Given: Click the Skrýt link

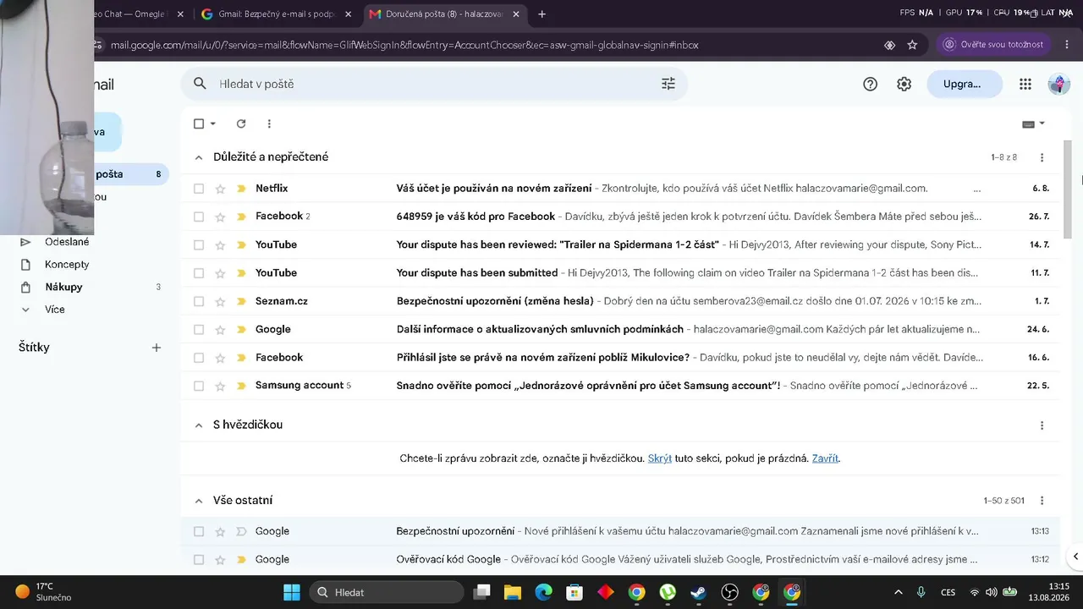Looking at the screenshot, I should 660,458.
